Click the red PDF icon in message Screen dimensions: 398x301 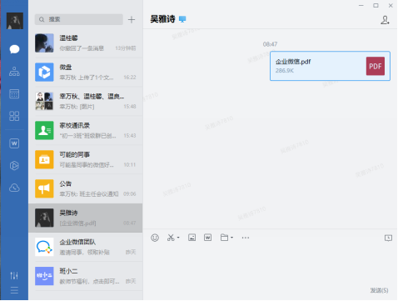tap(376, 66)
